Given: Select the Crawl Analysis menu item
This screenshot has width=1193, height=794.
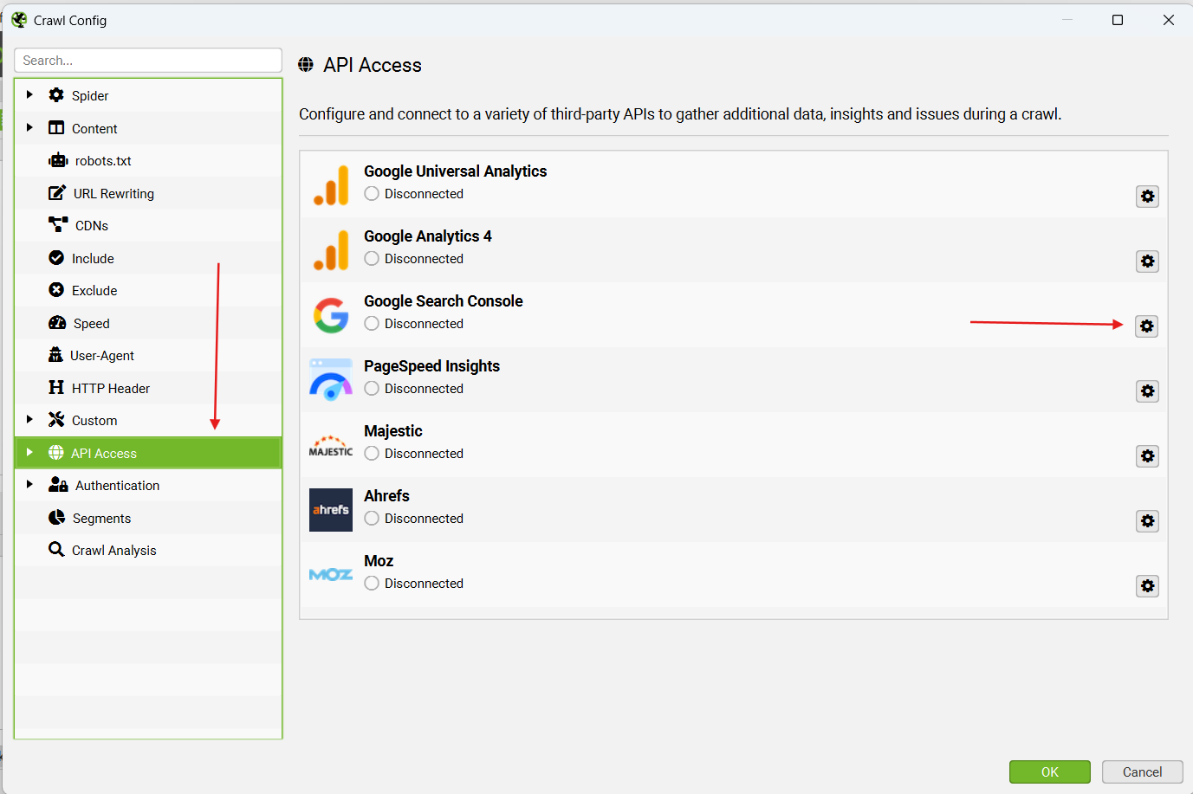Looking at the screenshot, I should pos(113,551).
